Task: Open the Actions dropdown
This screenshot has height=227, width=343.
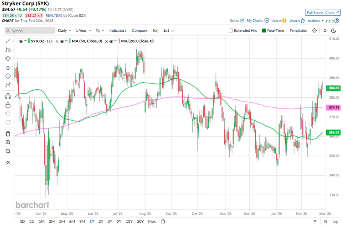Action: coord(316,20)
